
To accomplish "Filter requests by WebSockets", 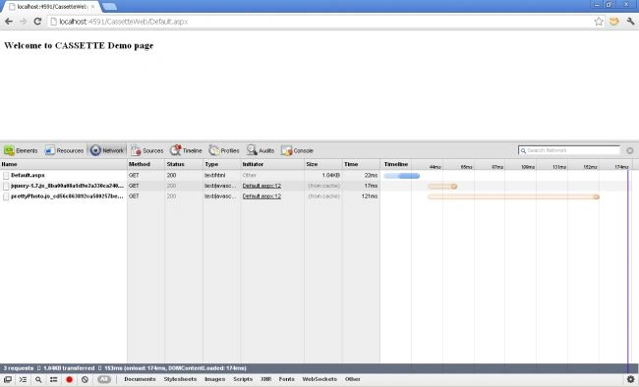I will [x=319, y=379].
